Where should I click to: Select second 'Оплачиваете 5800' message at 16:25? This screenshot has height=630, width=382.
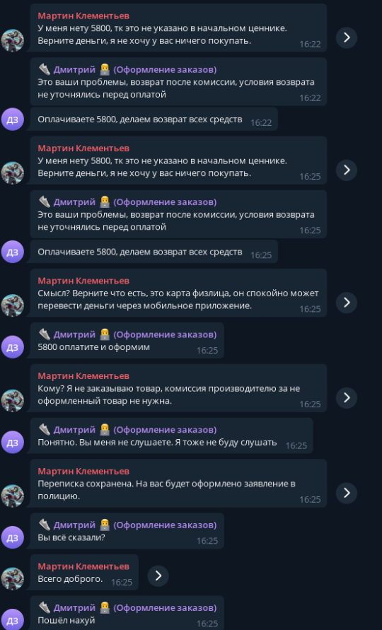click(x=154, y=252)
